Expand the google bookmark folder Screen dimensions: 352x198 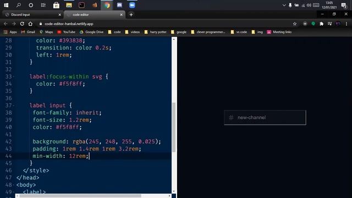coord(179,32)
